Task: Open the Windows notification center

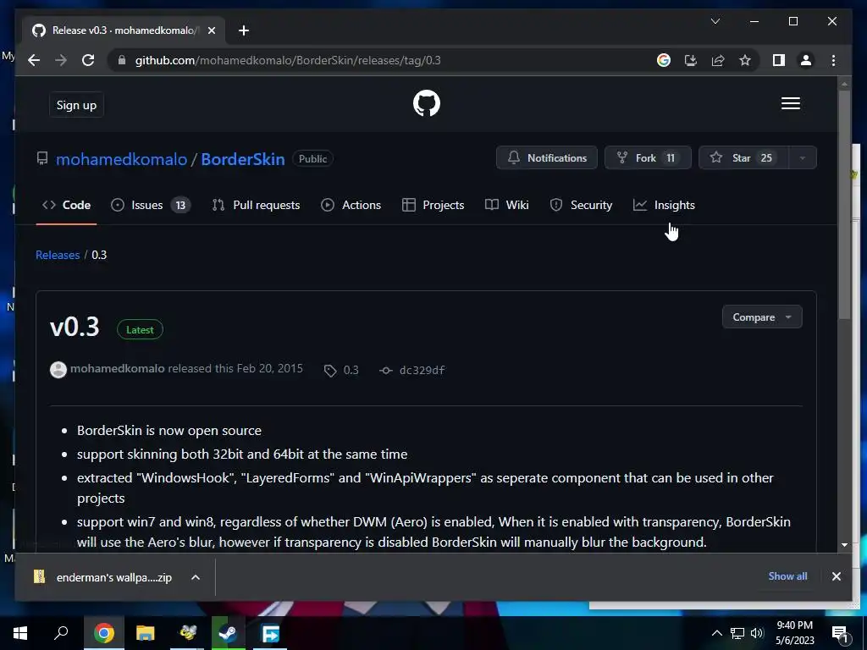Action: pos(841,633)
